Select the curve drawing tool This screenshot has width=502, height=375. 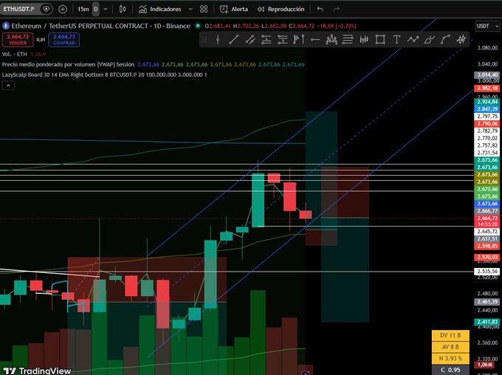tap(445, 40)
